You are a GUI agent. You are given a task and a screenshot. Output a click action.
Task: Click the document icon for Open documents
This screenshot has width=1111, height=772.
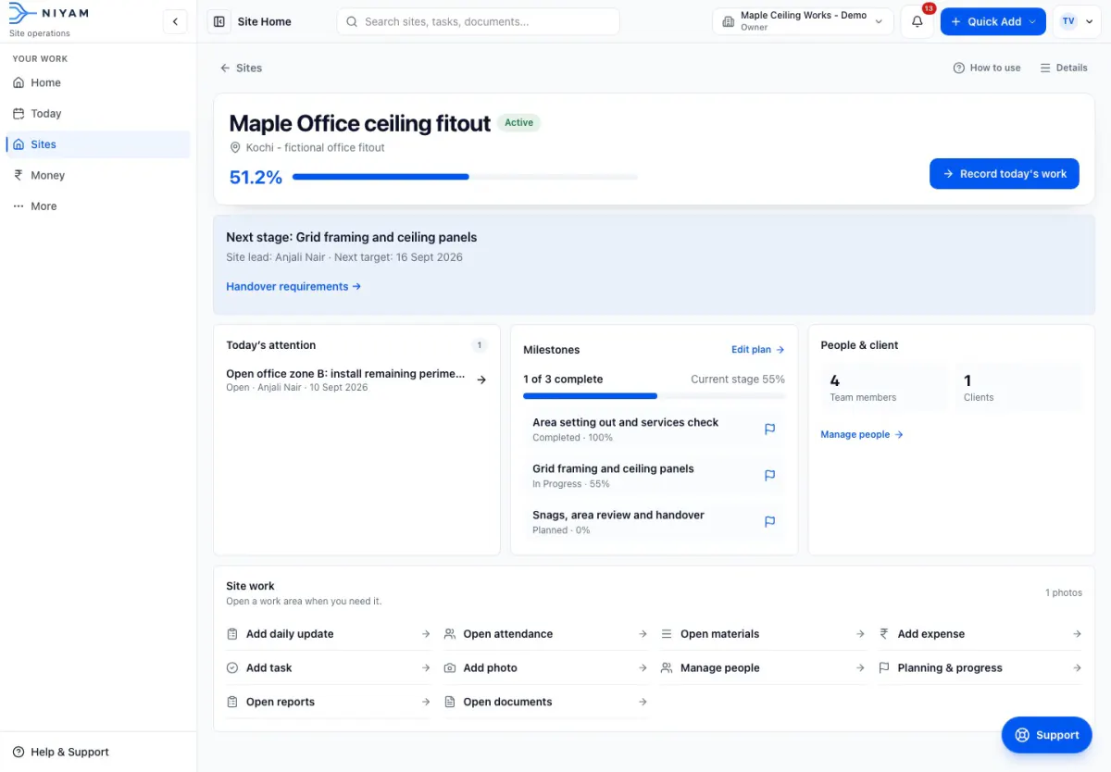pos(450,702)
